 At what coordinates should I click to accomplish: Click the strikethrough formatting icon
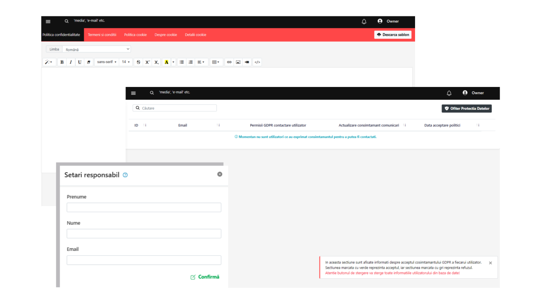pyautogui.click(x=138, y=62)
